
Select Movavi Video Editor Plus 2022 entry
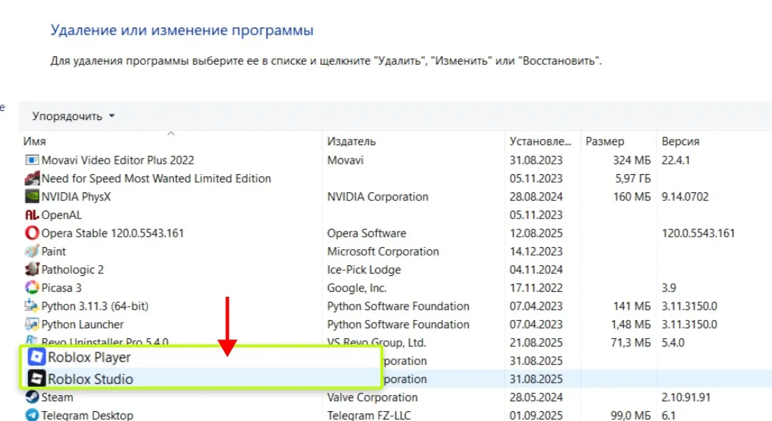click(118, 160)
